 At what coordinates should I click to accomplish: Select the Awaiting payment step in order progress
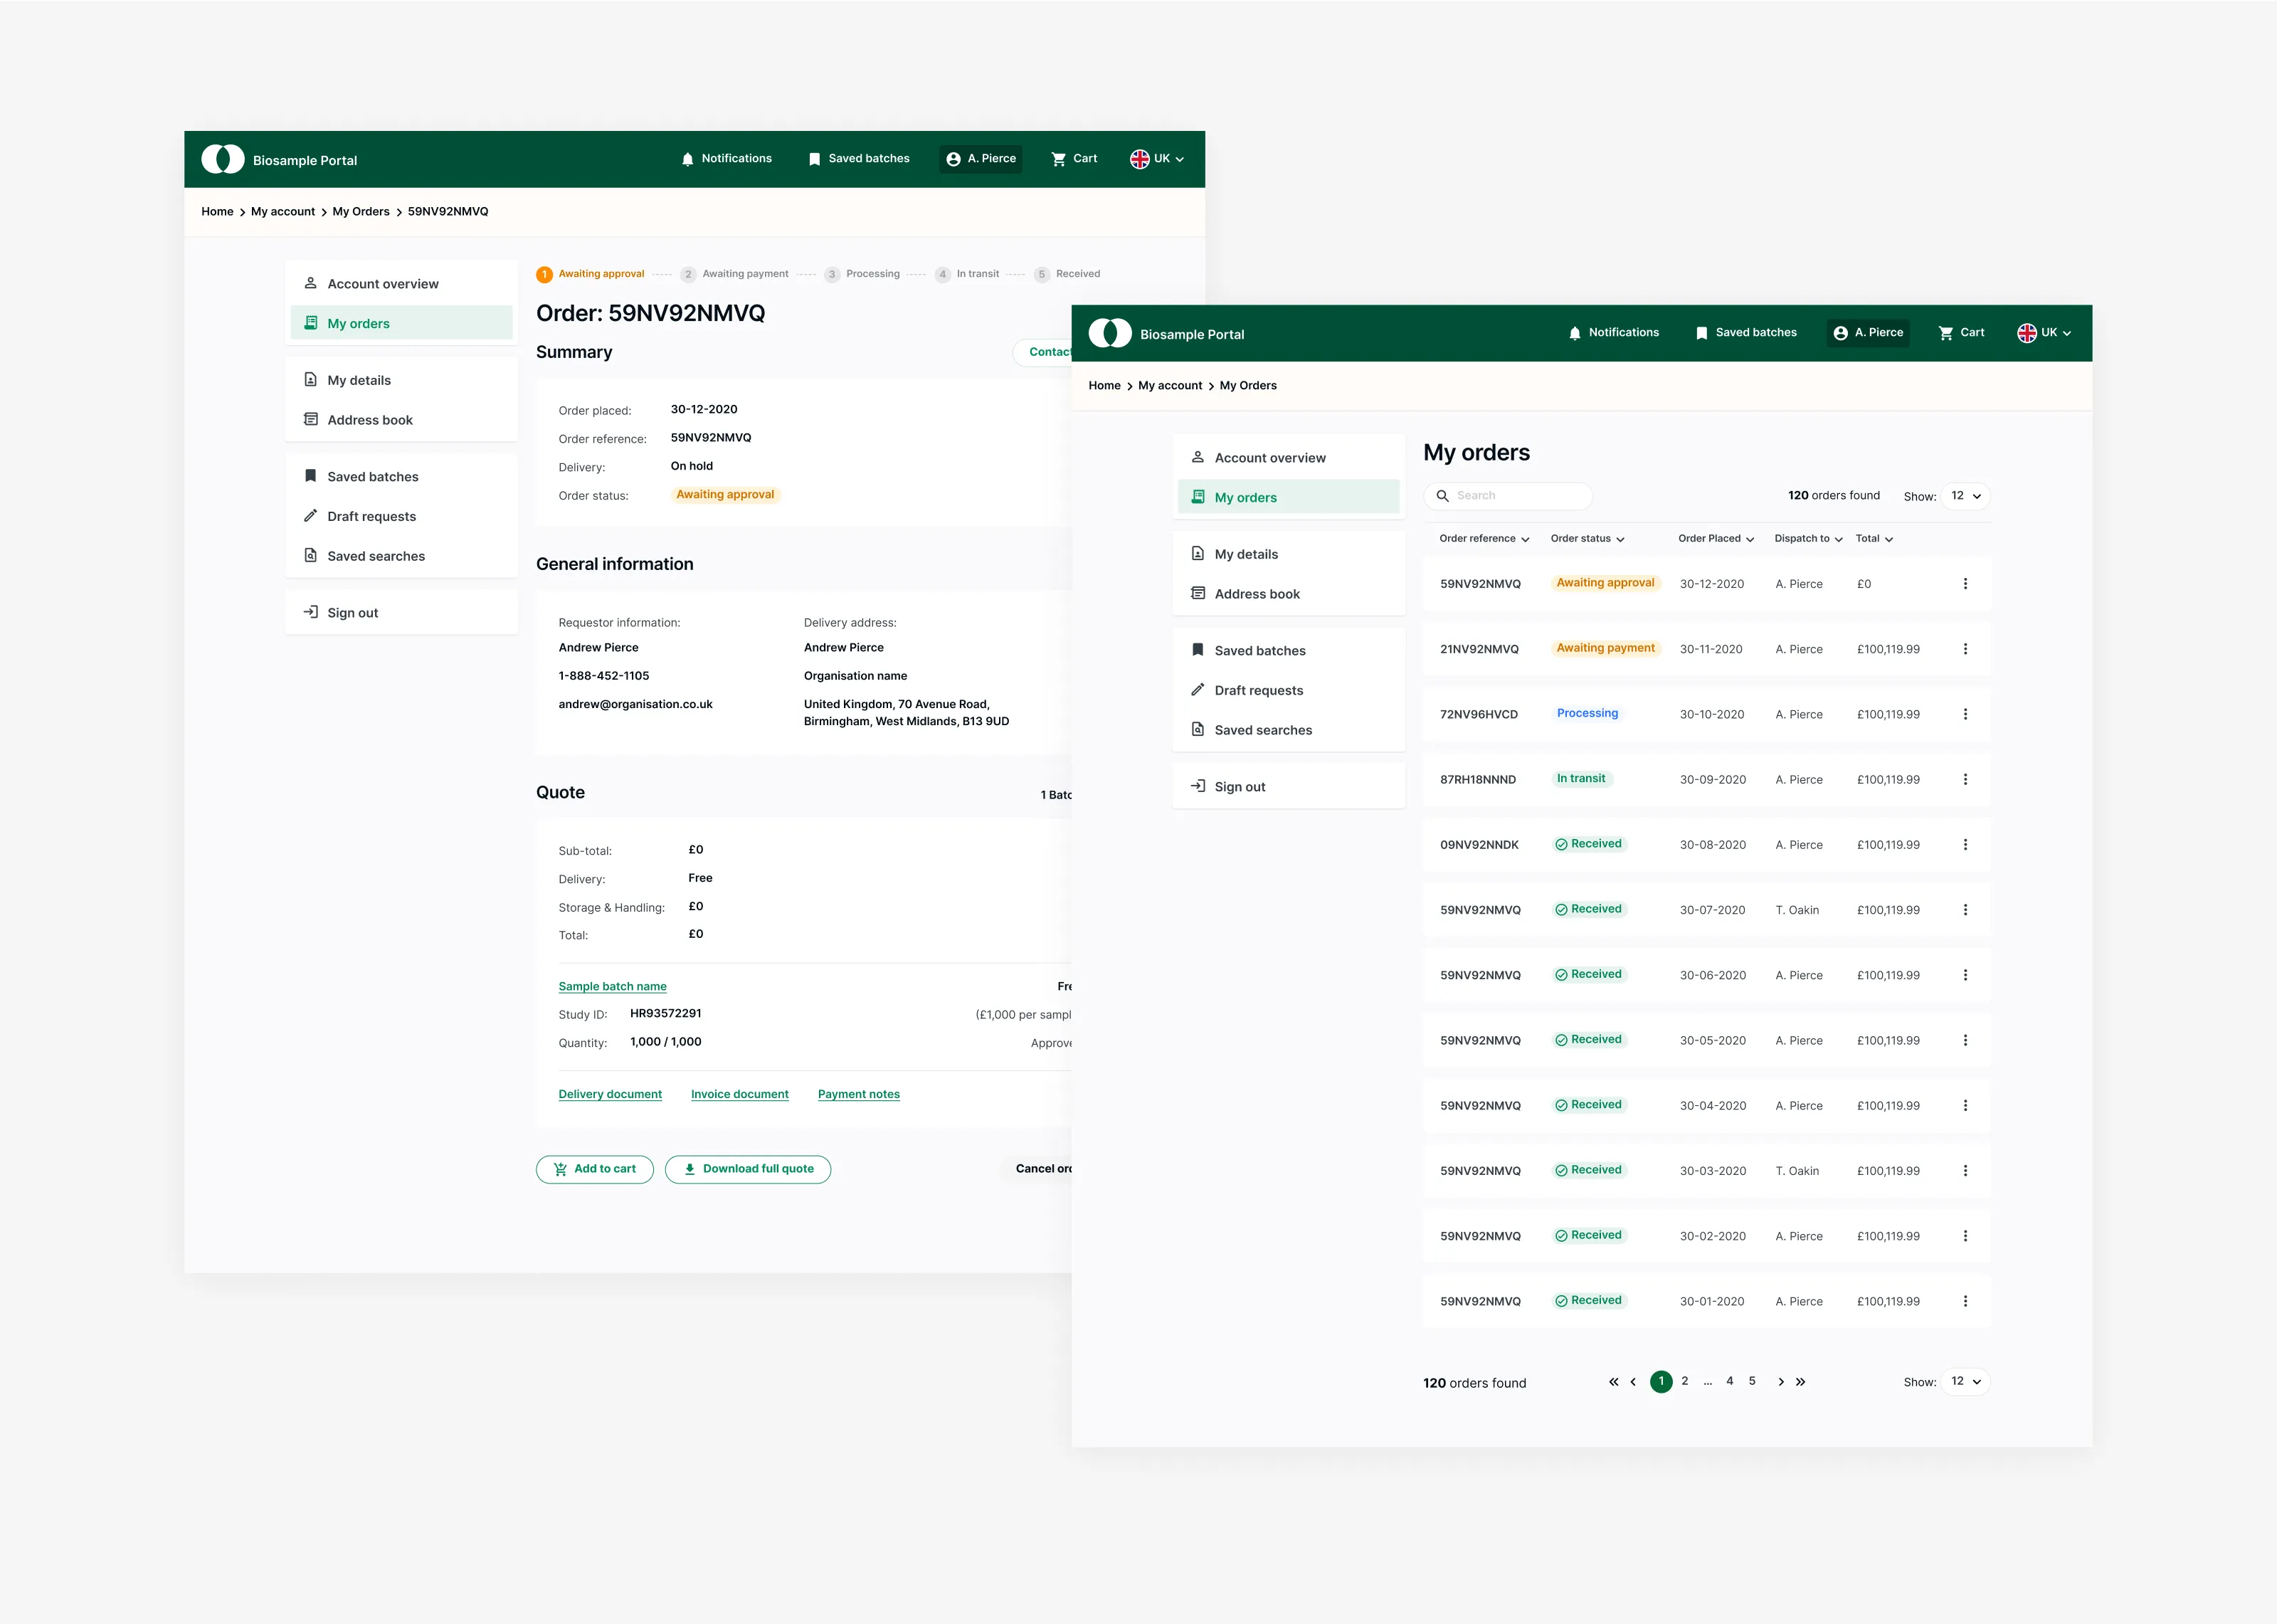746,273
